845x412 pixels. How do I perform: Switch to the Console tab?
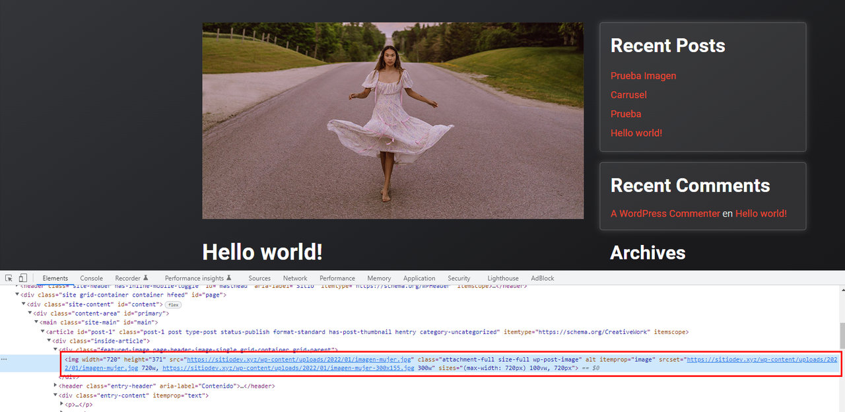(x=92, y=278)
